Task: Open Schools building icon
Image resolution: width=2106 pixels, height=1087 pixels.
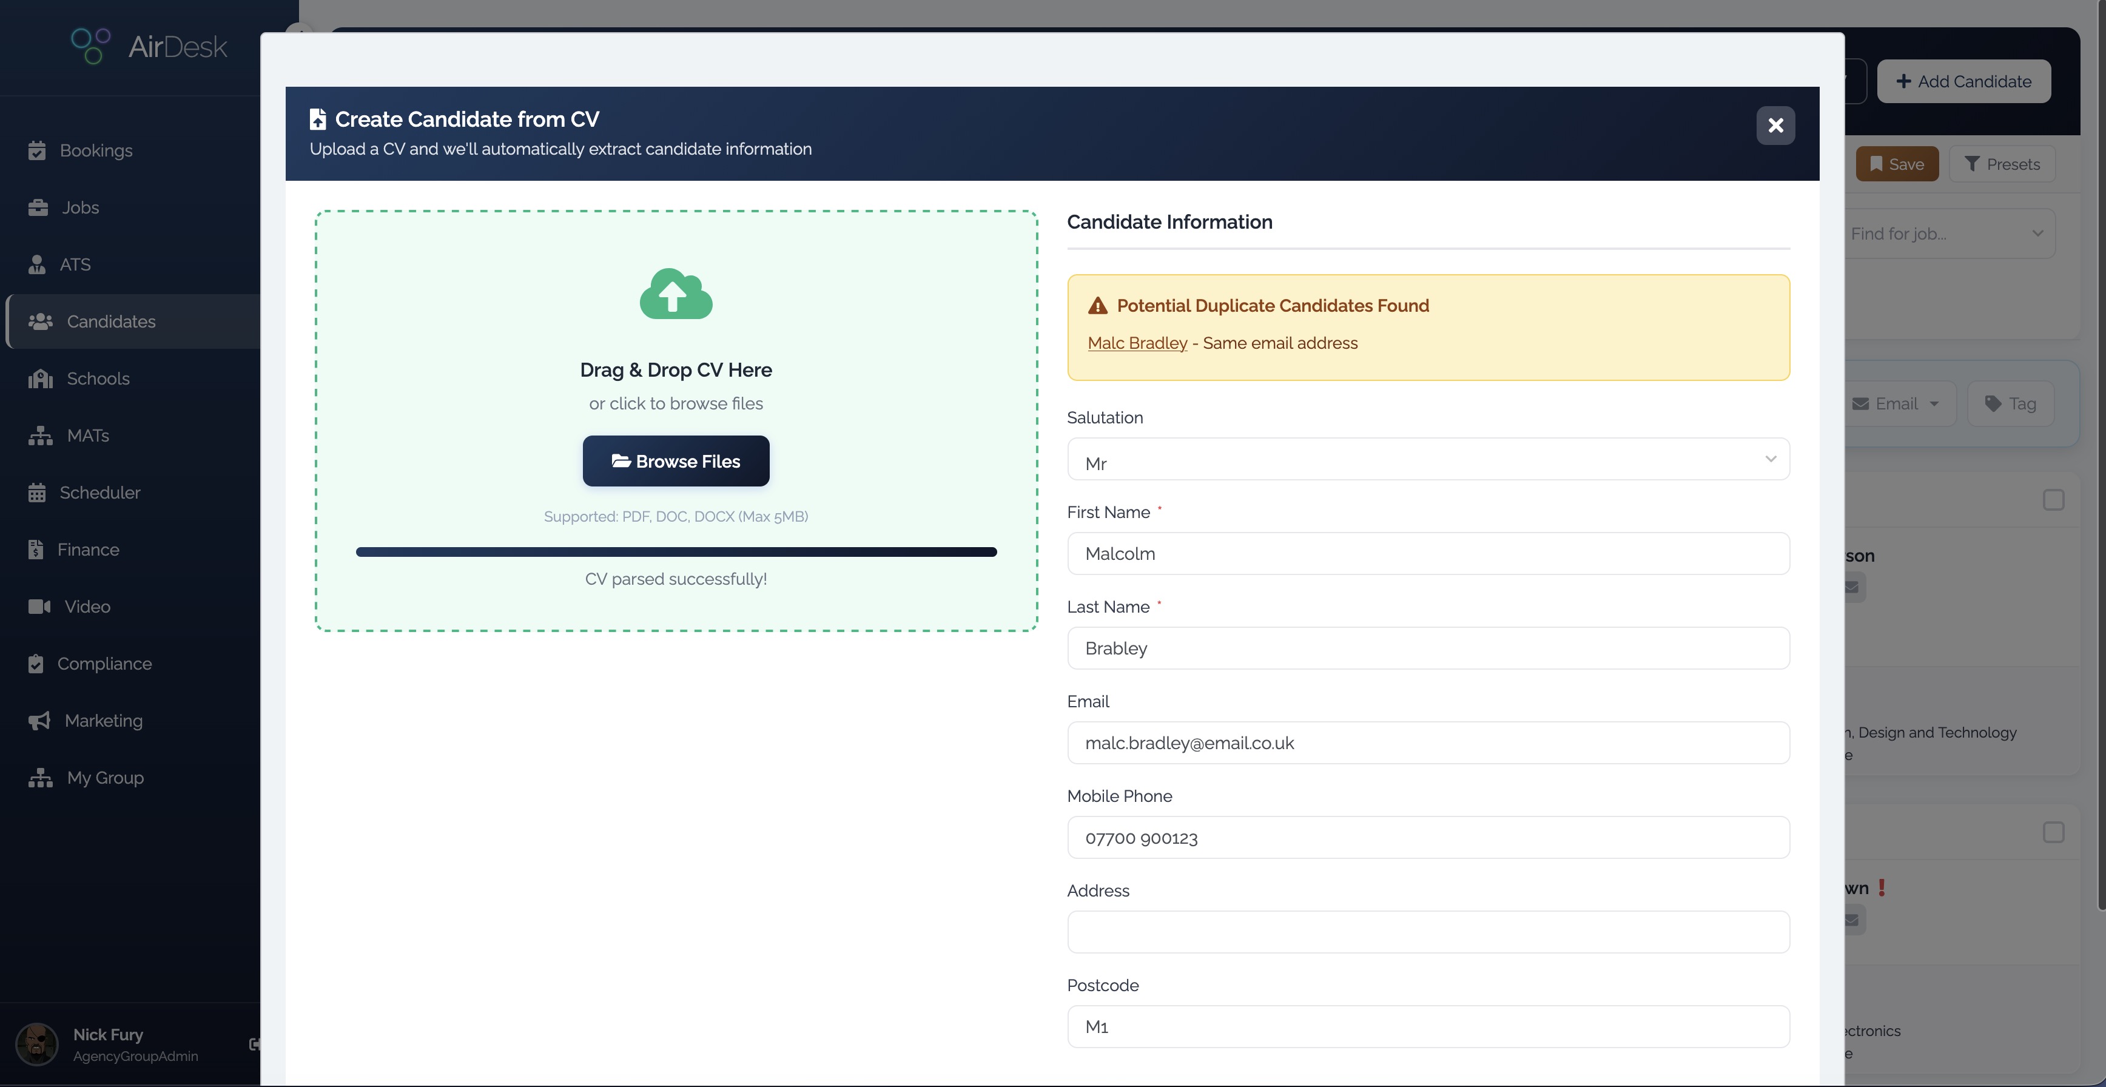Action: pos(40,379)
